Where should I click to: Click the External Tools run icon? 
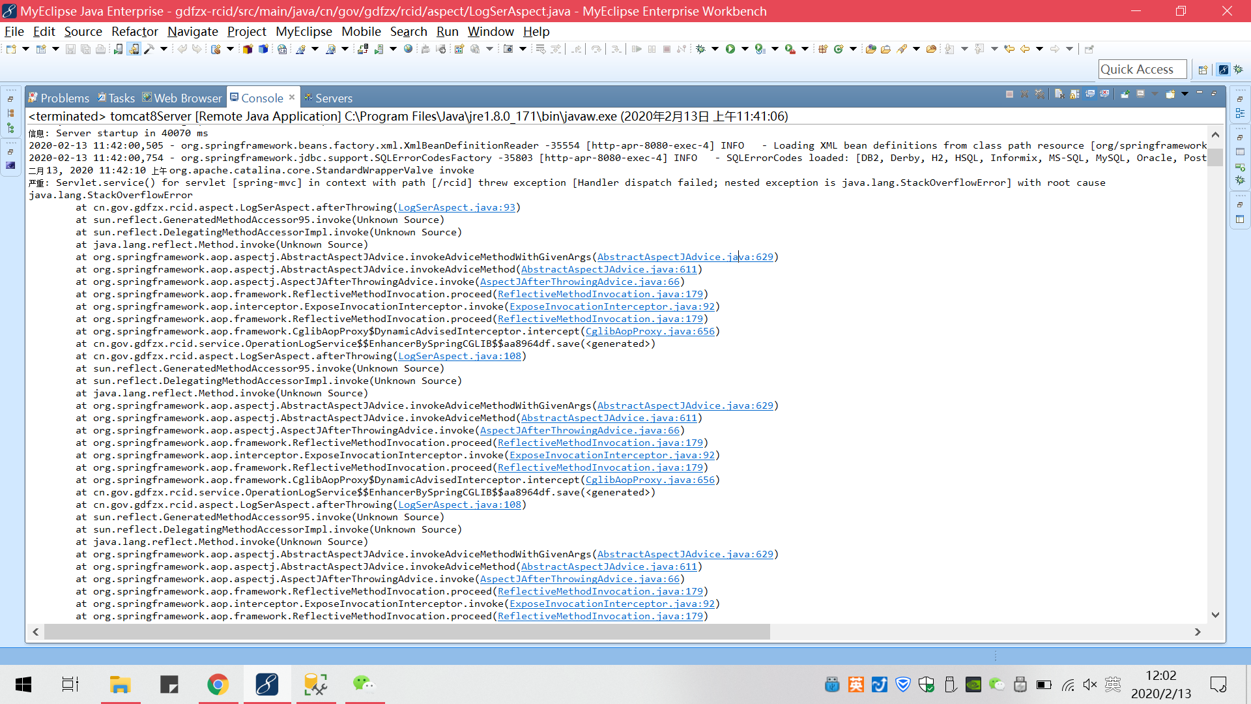pos(790,49)
